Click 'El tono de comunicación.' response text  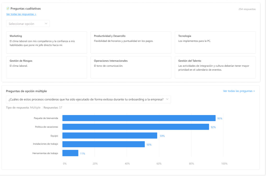tap(108, 66)
